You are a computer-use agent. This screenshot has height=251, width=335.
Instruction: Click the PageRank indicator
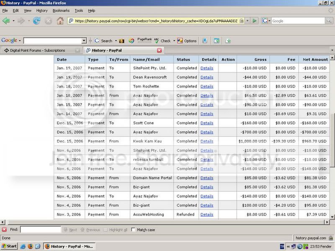pos(144,40)
